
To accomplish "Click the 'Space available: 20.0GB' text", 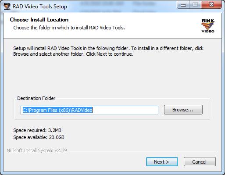I will (39, 137).
